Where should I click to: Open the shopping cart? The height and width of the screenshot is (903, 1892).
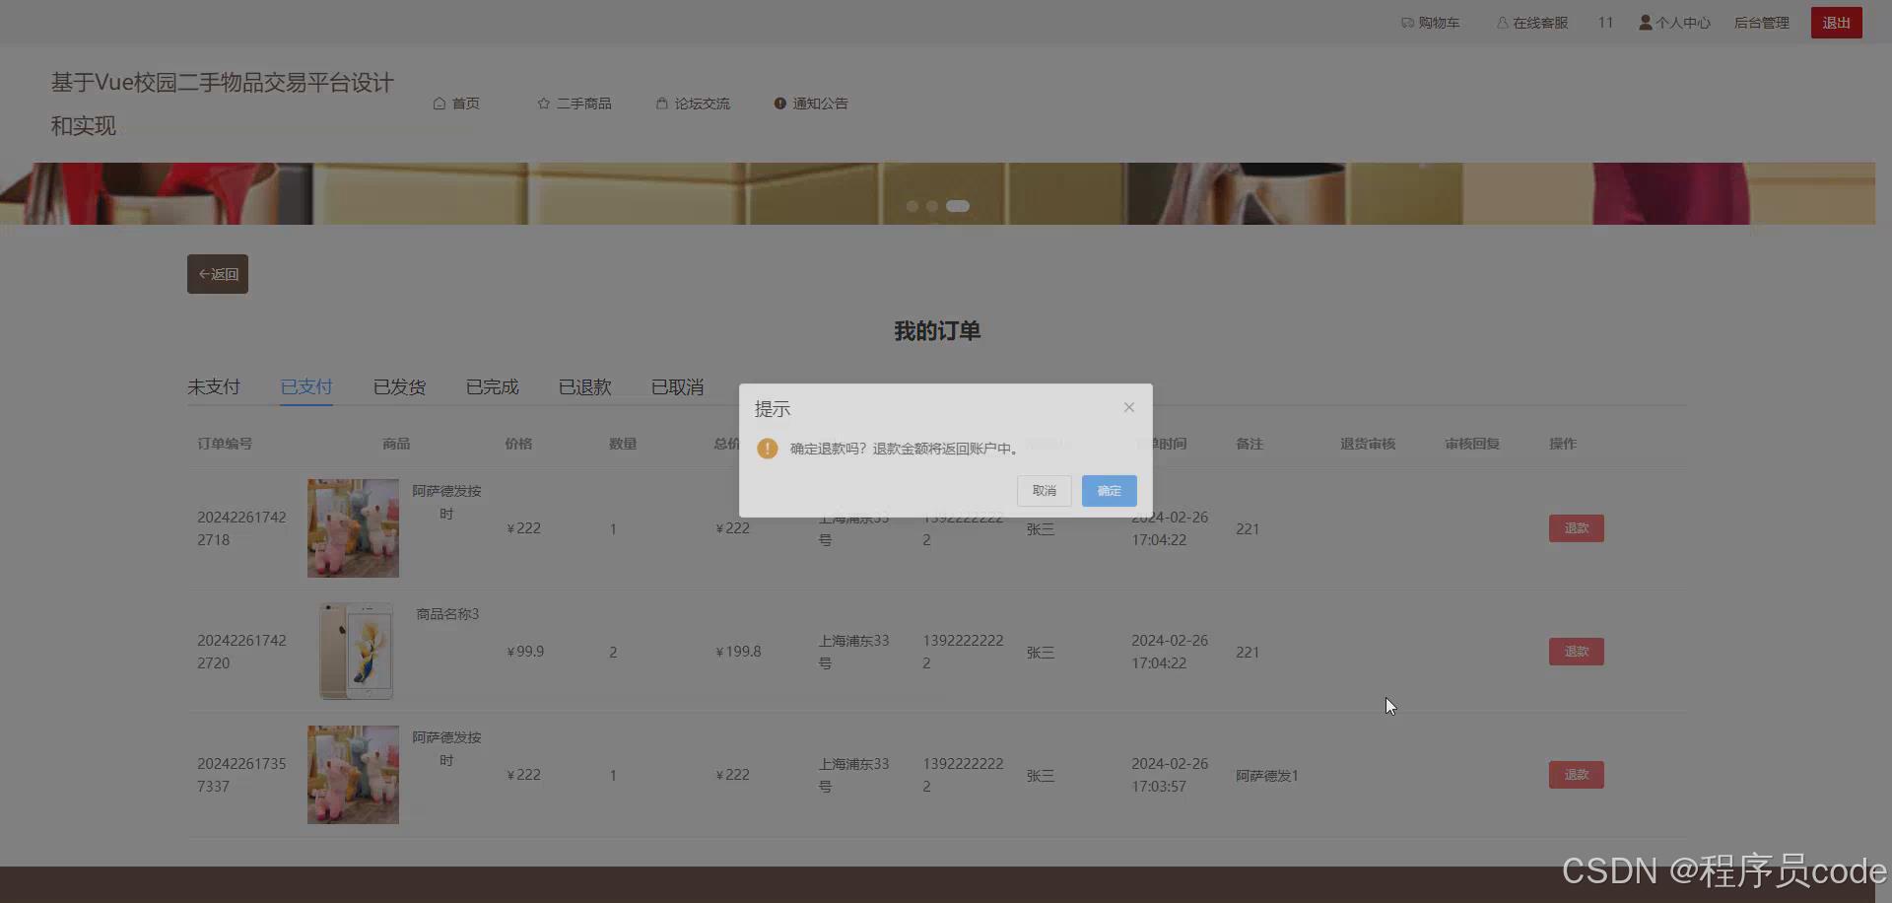coord(1431,22)
